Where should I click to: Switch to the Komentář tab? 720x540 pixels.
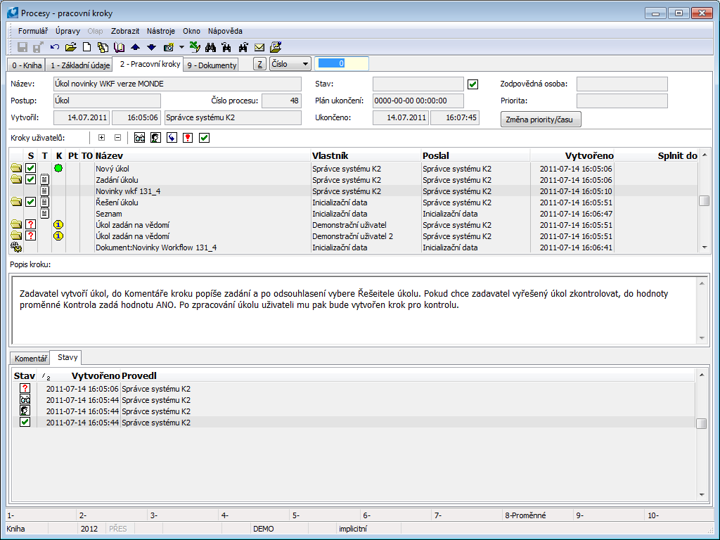(31, 358)
